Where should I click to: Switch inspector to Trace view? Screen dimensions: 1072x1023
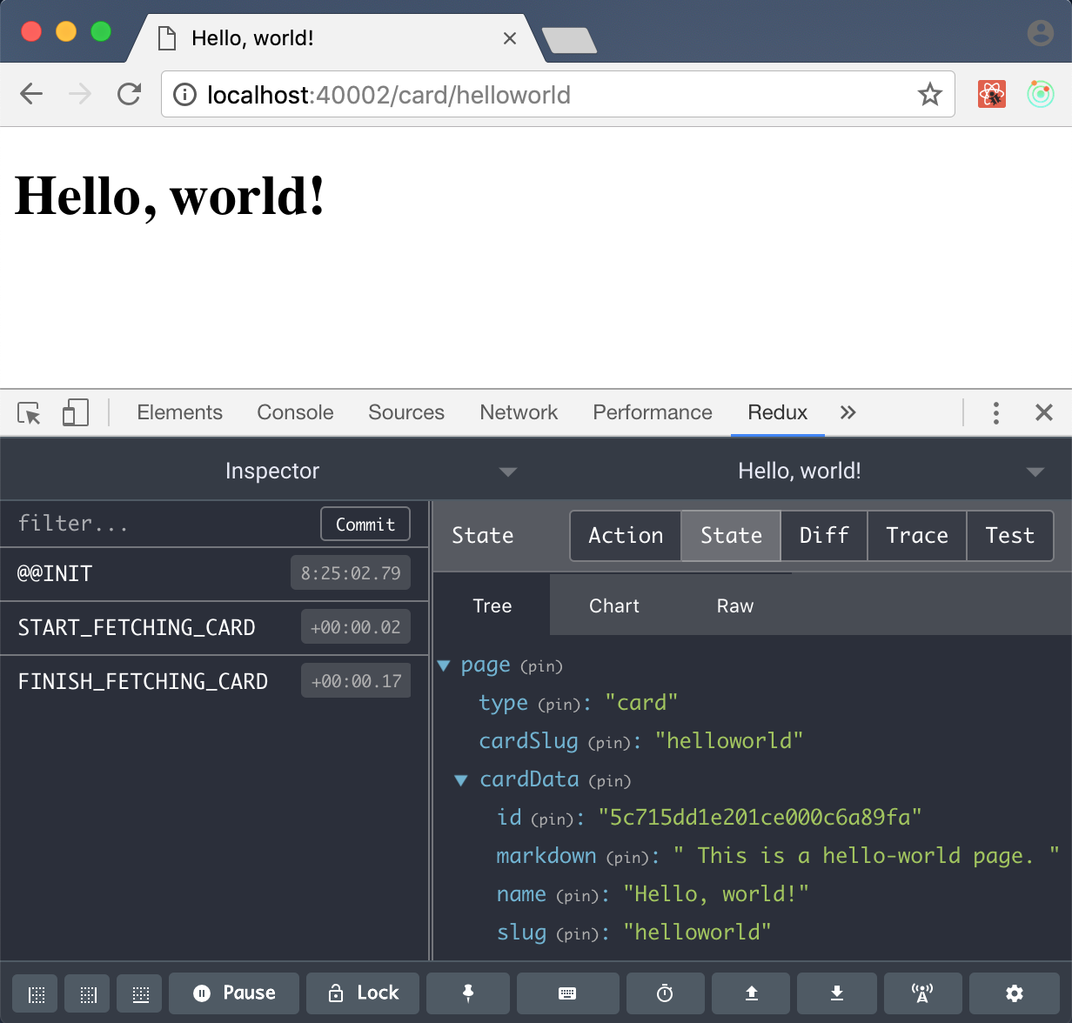(x=917, y=536)
